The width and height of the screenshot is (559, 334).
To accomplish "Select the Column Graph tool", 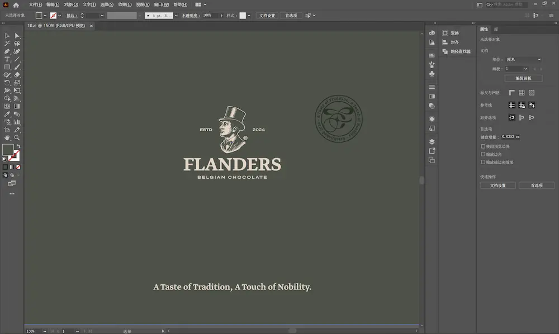I will coord(17,122).
